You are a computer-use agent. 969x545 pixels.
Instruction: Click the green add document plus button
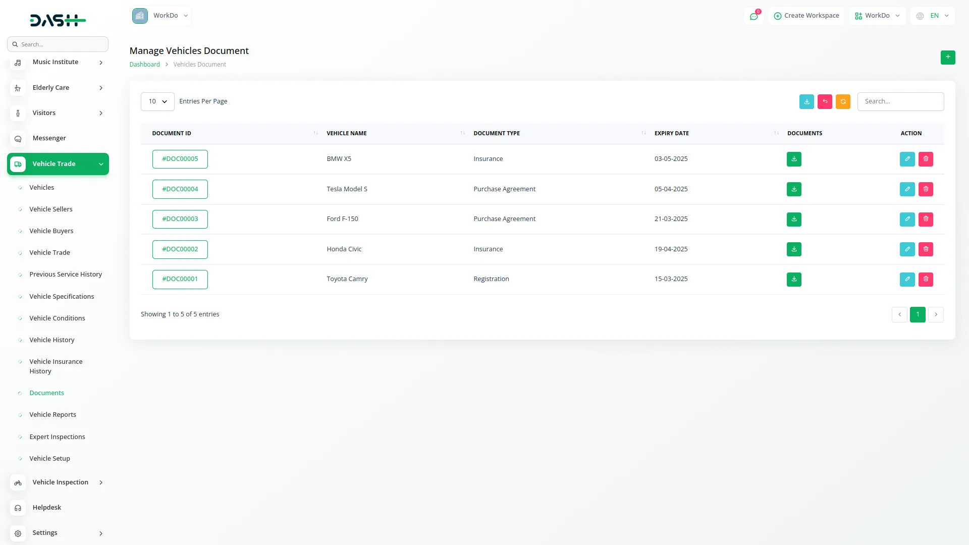click(x=948, y=57)
